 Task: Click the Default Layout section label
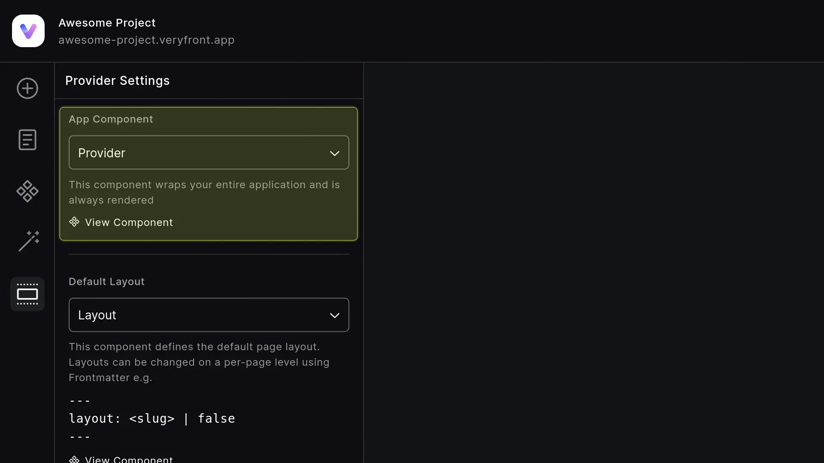coord(106,281)
